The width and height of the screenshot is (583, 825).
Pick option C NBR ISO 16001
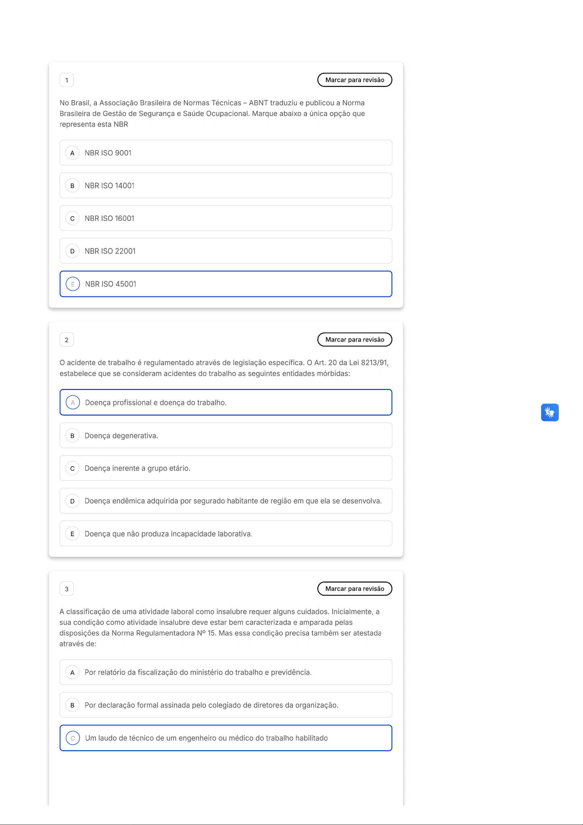tap(226, 218)
